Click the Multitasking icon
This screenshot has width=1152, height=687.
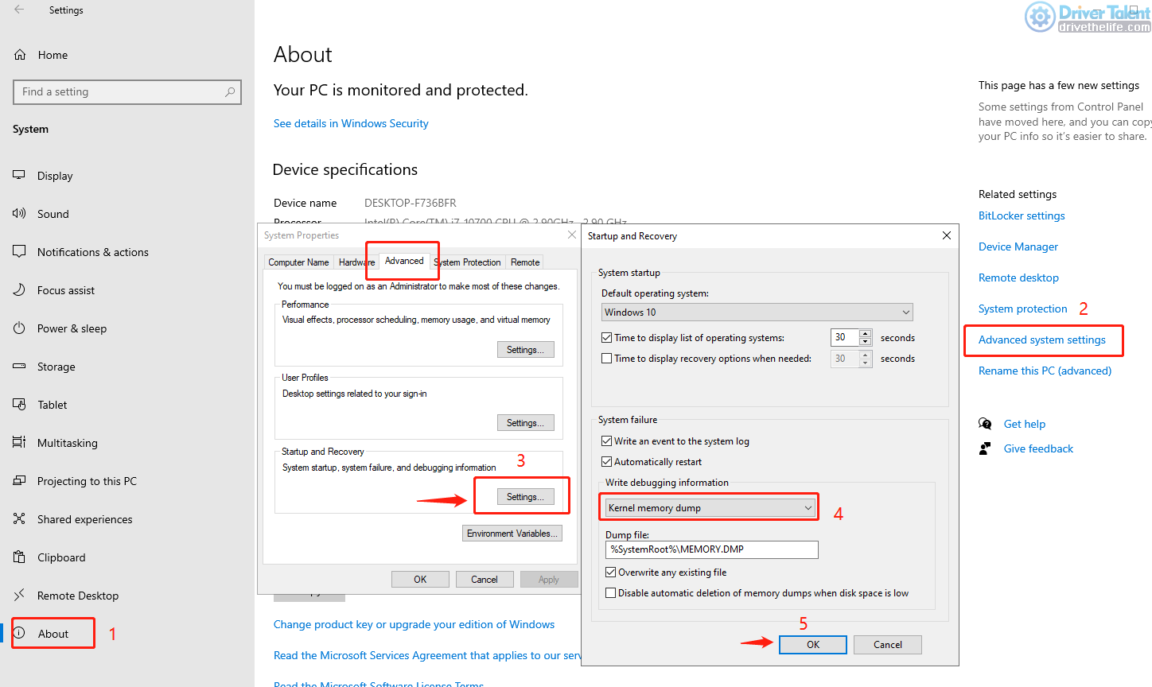(19, 442)
